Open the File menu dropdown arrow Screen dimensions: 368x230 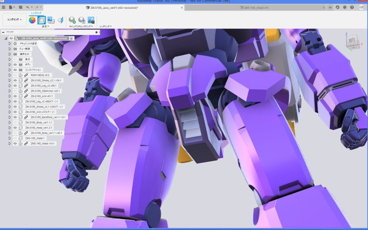14,7
